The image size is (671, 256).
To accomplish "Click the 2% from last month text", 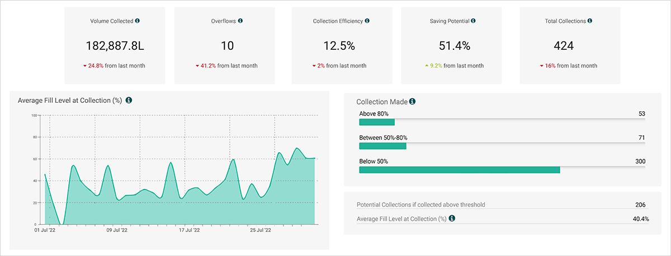I will [342, 66].
